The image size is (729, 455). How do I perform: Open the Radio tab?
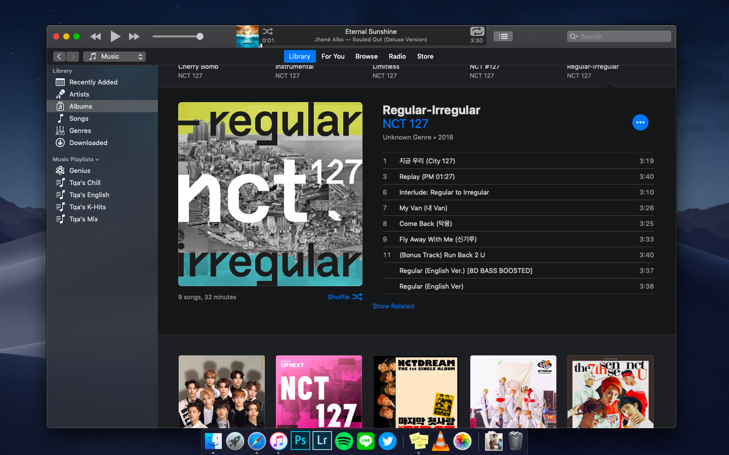click(x=397, y=57)
